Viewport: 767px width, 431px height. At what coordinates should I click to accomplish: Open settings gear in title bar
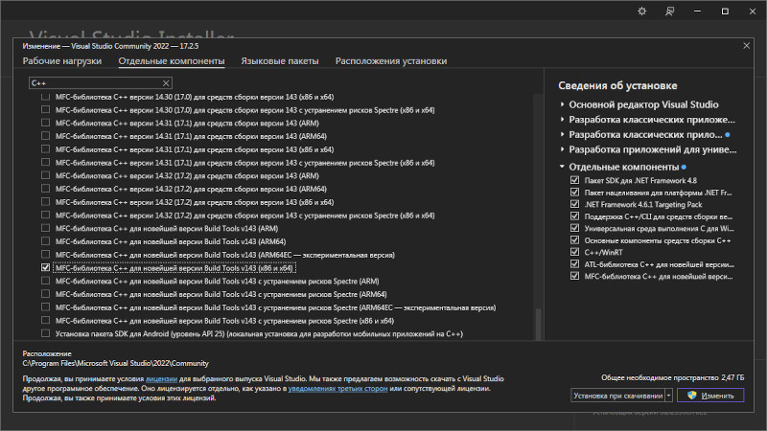click(x=641, y=11)
